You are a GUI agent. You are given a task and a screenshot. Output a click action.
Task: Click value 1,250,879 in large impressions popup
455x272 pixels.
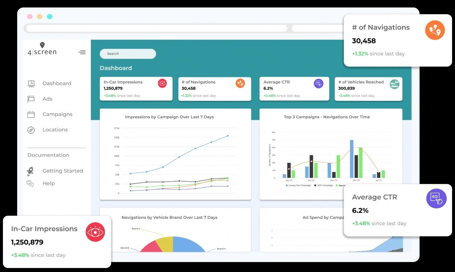27,242
